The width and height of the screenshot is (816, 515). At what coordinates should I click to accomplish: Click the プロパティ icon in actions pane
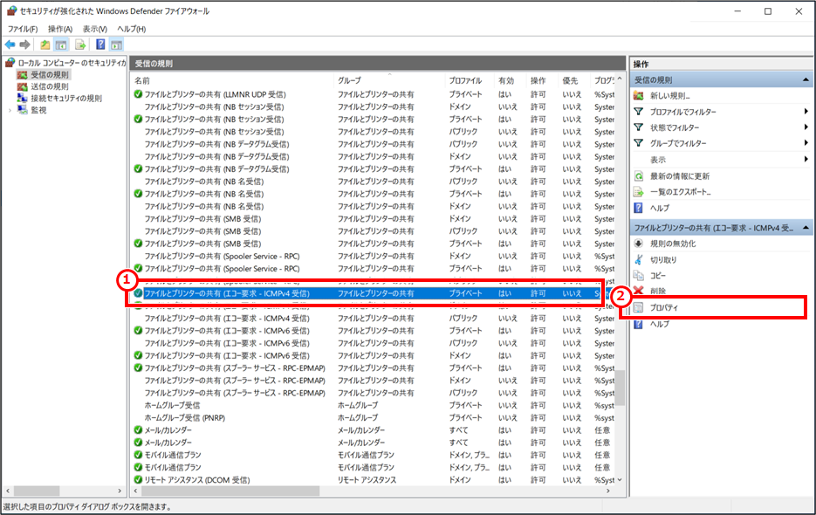639,308
